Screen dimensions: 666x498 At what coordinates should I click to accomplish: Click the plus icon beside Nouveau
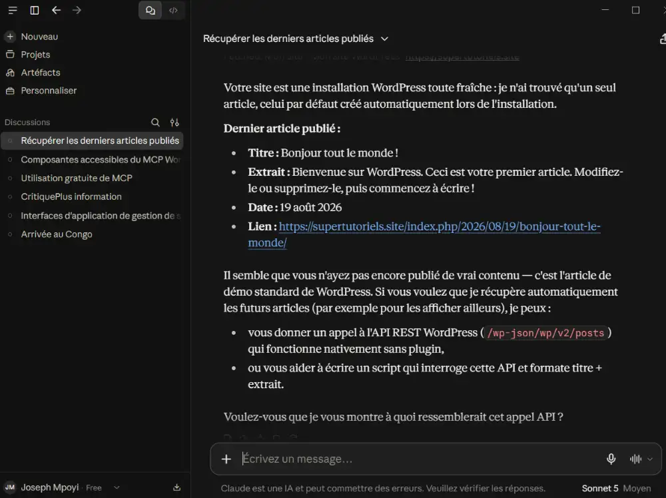click(x=10, y=37)
